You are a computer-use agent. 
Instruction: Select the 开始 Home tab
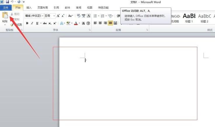[x=18, y=8]
